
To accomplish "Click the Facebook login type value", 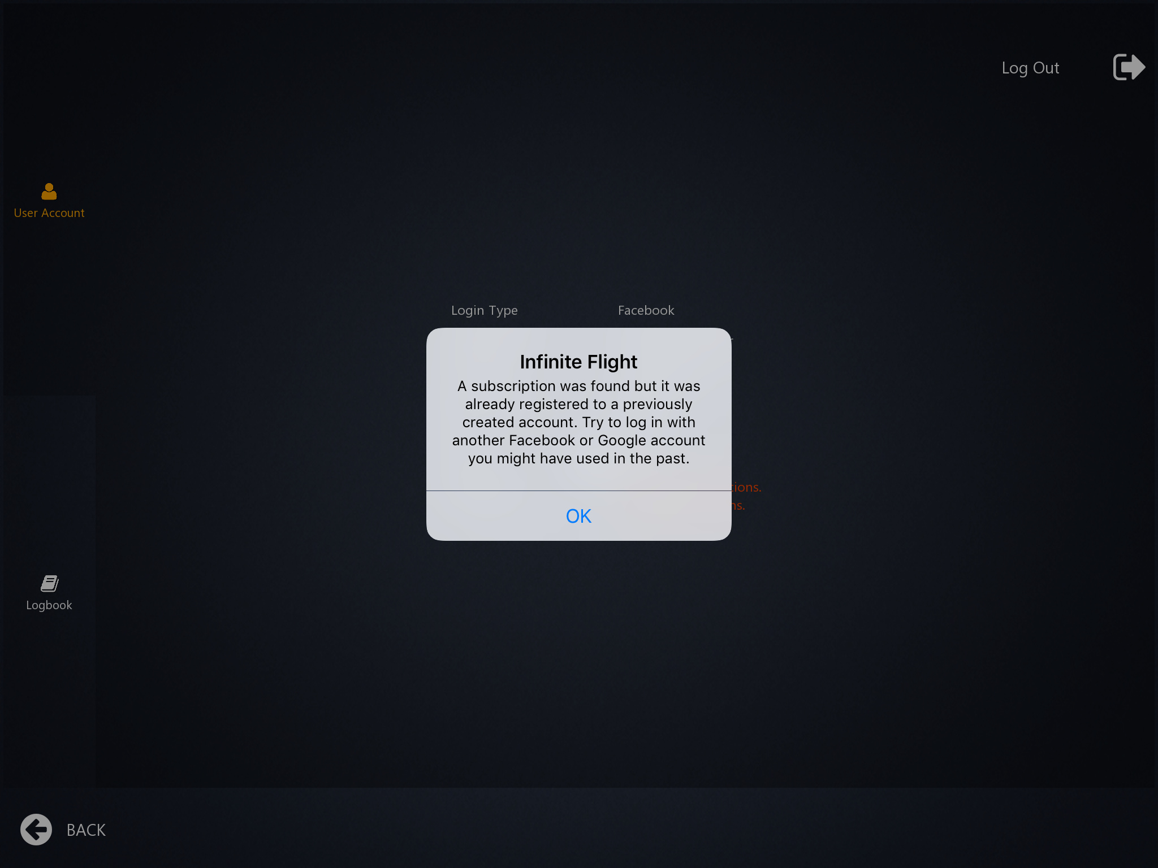I will [646, 310].
